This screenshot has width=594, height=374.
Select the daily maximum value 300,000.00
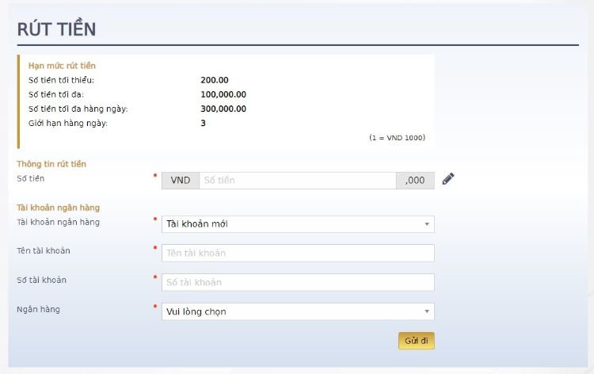pos(223,109)
